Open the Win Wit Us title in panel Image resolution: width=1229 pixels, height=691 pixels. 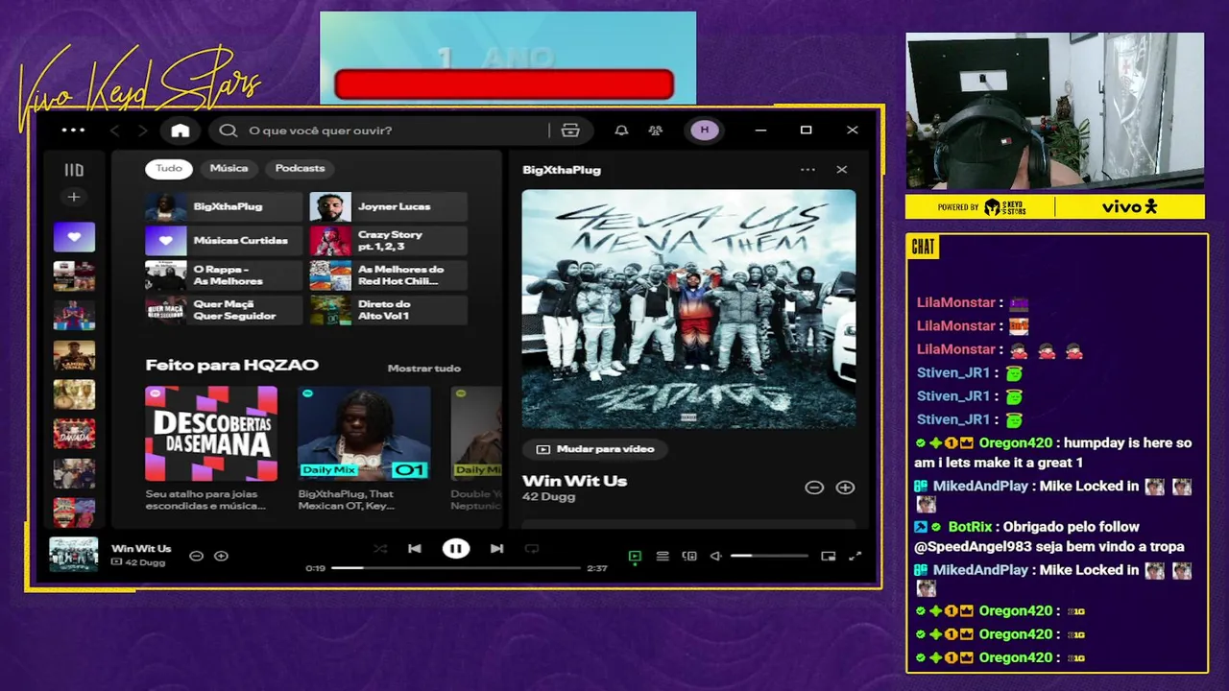pyautogui.click(x=574, y=481)
